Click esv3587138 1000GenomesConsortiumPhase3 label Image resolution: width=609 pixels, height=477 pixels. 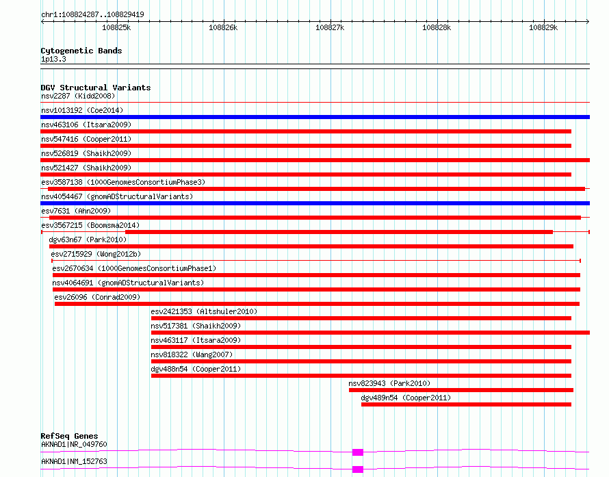coord(123,182)
